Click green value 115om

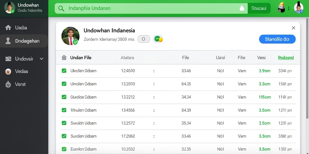point(265,97)
